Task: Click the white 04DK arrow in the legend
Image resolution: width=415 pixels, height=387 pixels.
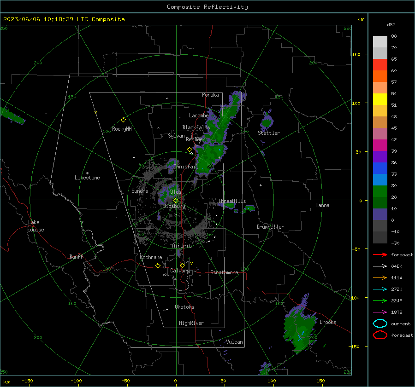Action: (x=380, y=266)
